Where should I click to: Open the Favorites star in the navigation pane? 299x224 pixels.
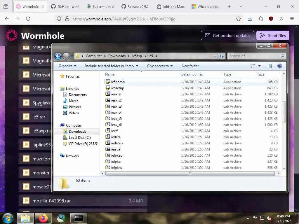tap(62, 76)
